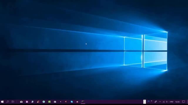Switch to the active black window taskbar icon
This screenshot has height=105, width=188.
[83, 102]
